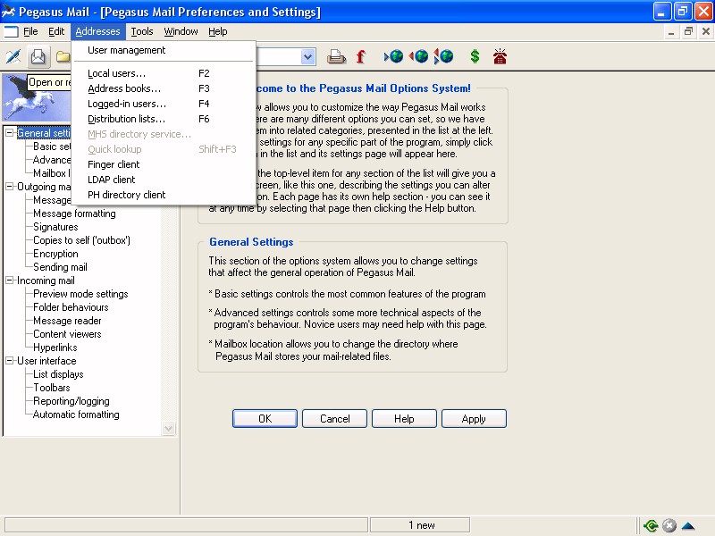This screenshot has width=715, height=536.
Task: Click the printer toolbar icon
Action: [337, 56]
